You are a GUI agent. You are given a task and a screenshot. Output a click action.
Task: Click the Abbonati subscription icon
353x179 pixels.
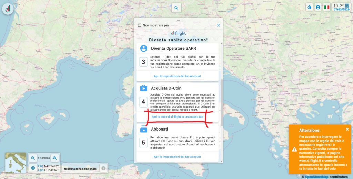(x=144, y=129)
